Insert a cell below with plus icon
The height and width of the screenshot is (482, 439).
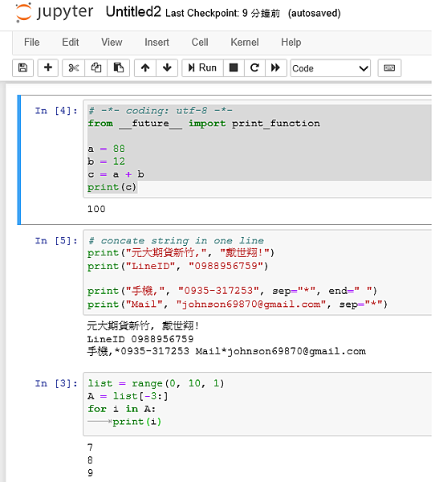click(x=48, y=67)
